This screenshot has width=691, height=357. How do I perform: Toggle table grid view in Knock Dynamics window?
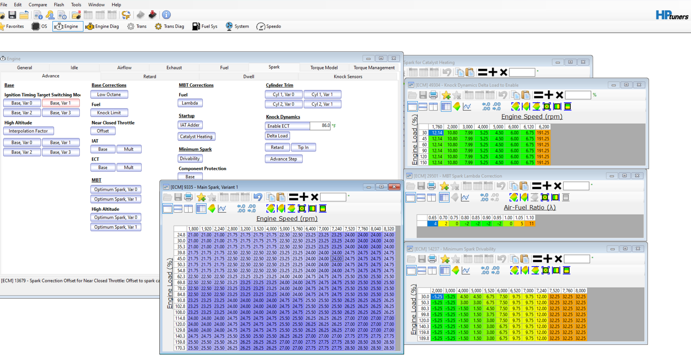pos(446,107)
